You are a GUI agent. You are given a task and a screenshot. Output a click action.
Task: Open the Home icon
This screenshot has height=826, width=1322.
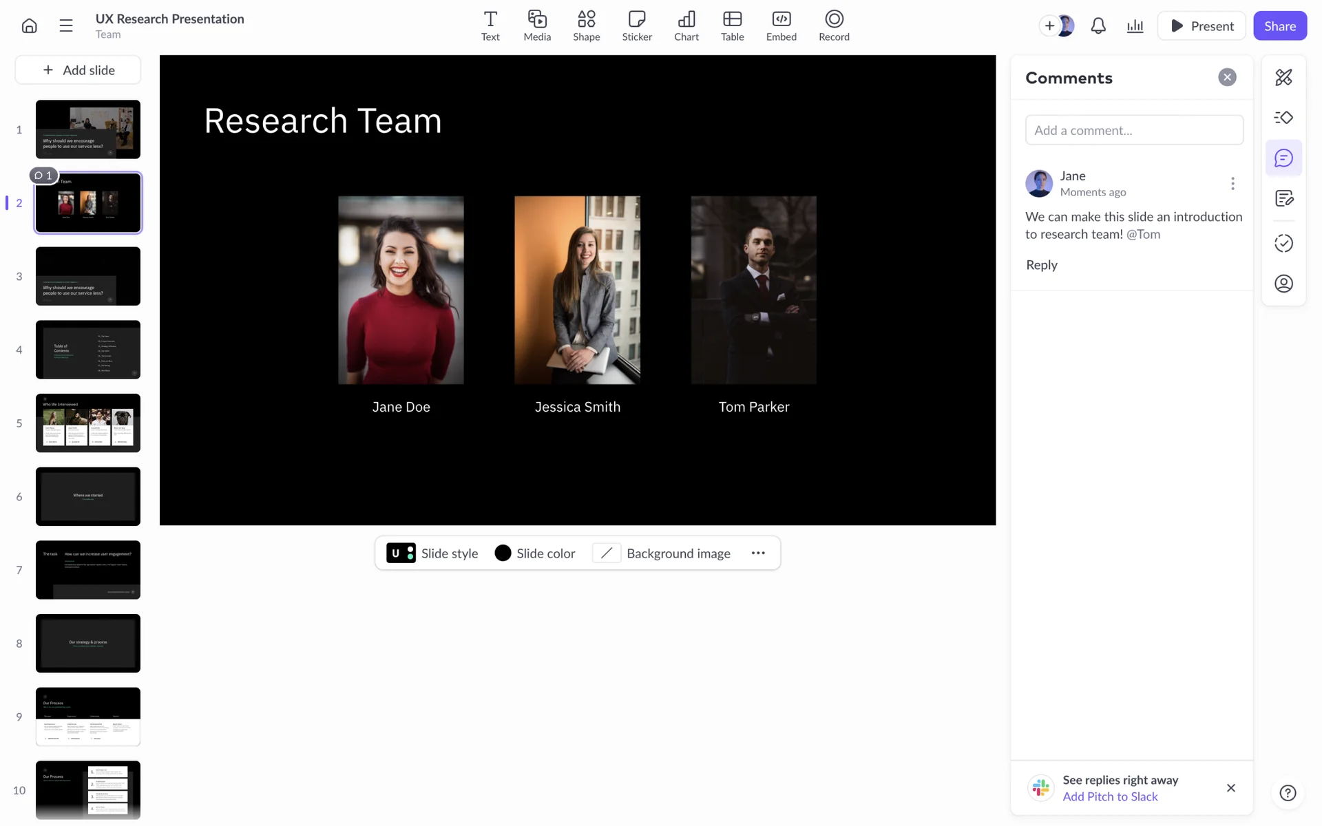(29, 26)
